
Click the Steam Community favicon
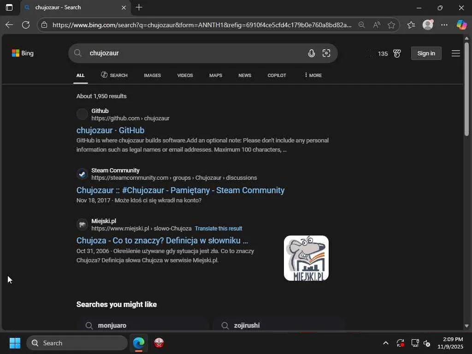[x=82, y=174]
